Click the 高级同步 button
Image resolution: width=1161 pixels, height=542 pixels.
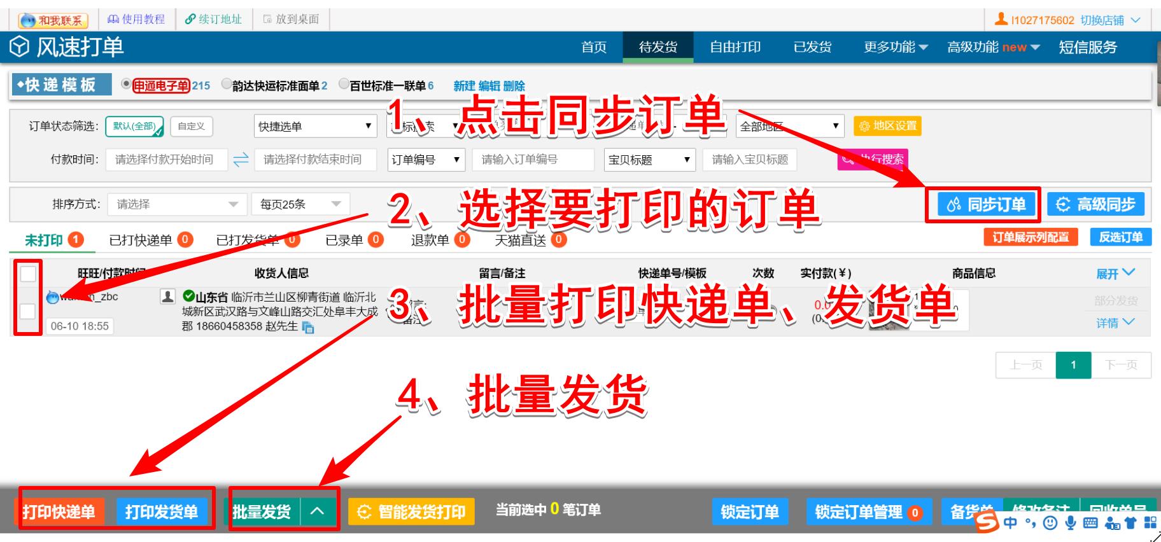1095,204
